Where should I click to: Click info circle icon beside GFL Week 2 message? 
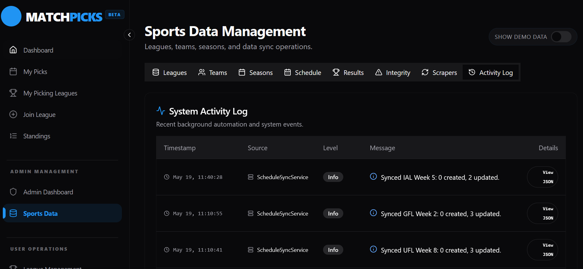[373, 213]
